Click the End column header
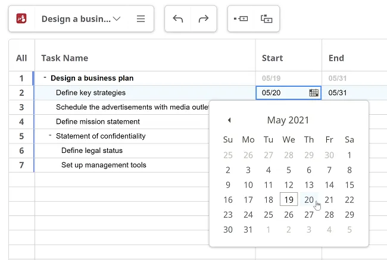Viewport: 387px width, 260px height. [x=336, y=58]
